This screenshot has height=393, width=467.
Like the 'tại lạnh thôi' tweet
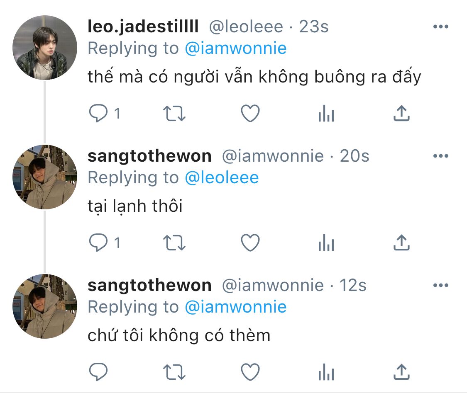(250, 243)
